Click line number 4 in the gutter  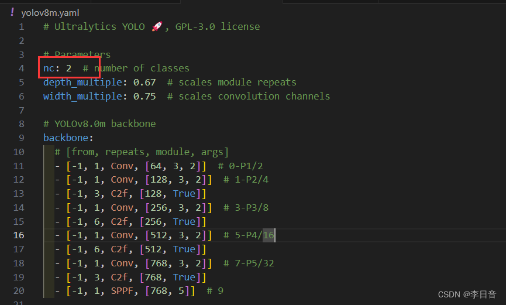pos(22,68)
